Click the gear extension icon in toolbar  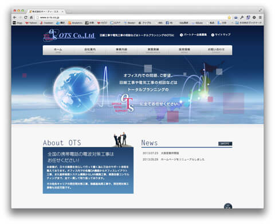pos(254,17)
